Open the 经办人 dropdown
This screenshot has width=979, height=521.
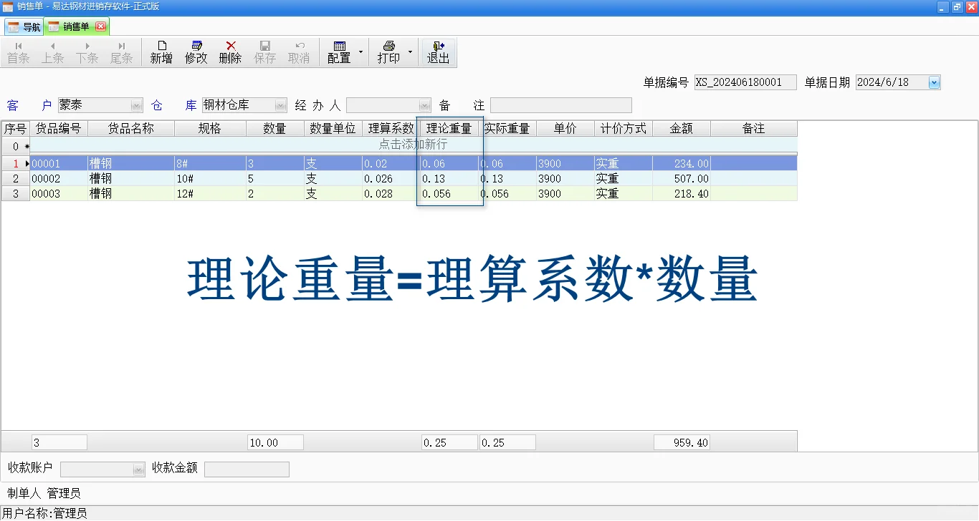(425, 105)
